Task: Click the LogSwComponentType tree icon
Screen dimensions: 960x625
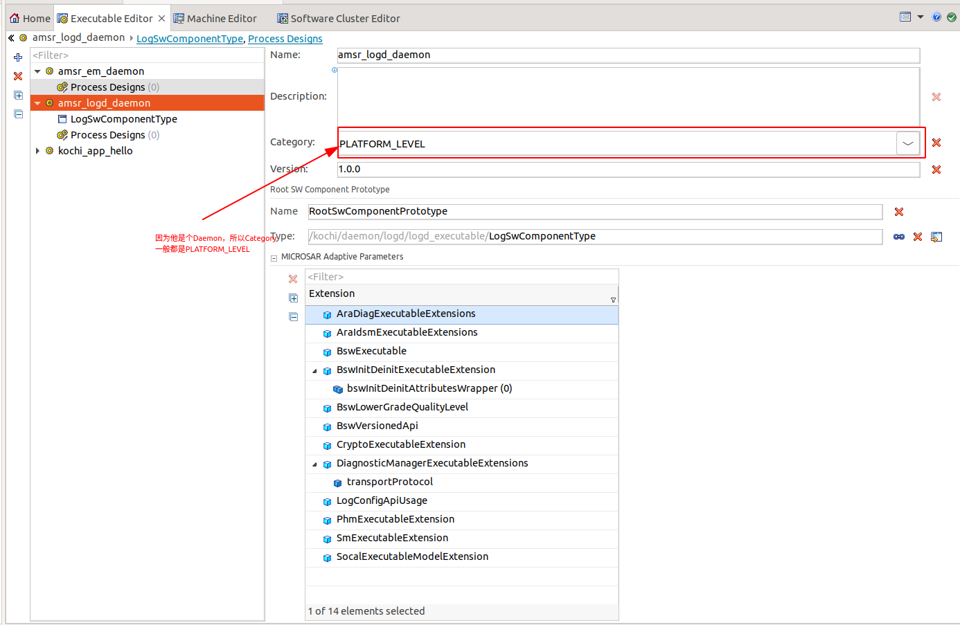Action: 62,119
